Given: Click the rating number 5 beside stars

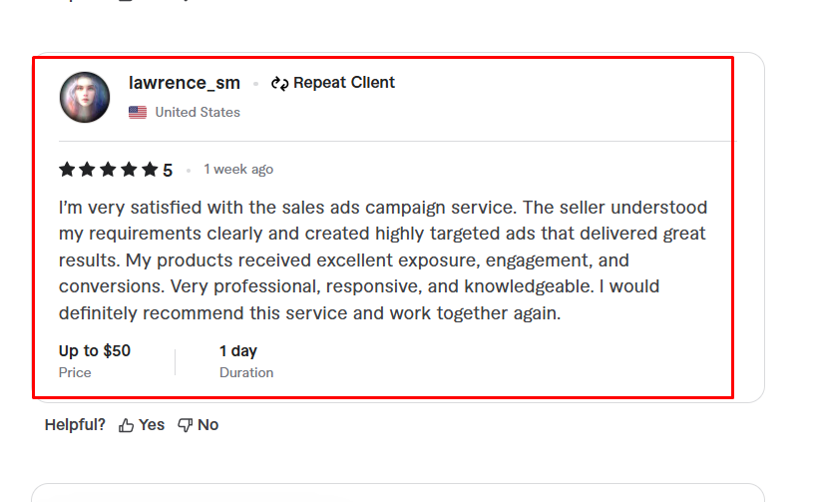Looking at the screenshot, I should pyautogui.click(x=168, y=171).
